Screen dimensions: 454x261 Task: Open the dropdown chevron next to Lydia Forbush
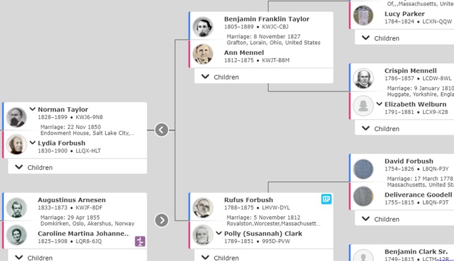[x=32, y=143]
